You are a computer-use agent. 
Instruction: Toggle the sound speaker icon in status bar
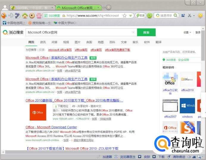(189, 157)
